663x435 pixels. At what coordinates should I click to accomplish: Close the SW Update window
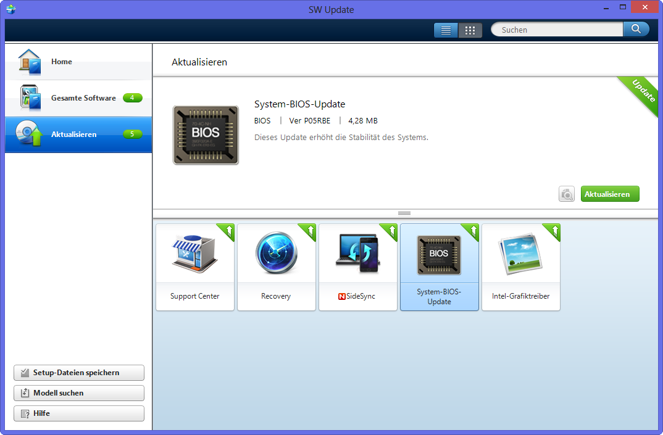tap(645, 7)
